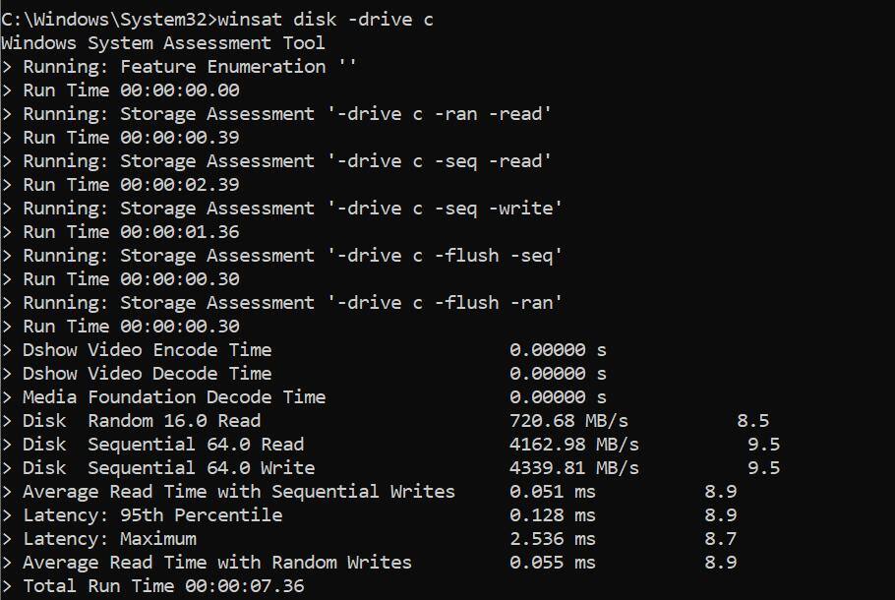Click the Media Foundation Decode Time label

tap(174, 396)
